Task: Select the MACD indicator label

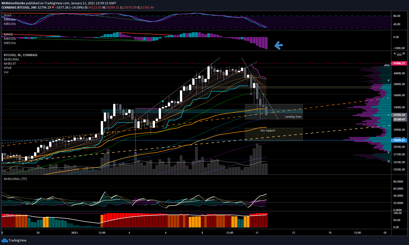Action: click(x=8, y=34)
